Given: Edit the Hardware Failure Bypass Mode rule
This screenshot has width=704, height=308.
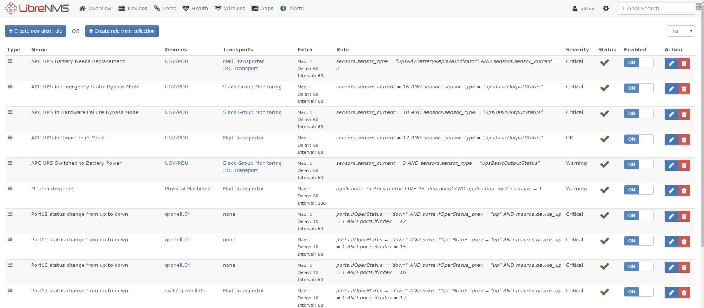Looking at the screenshot, I should [671, 114].
